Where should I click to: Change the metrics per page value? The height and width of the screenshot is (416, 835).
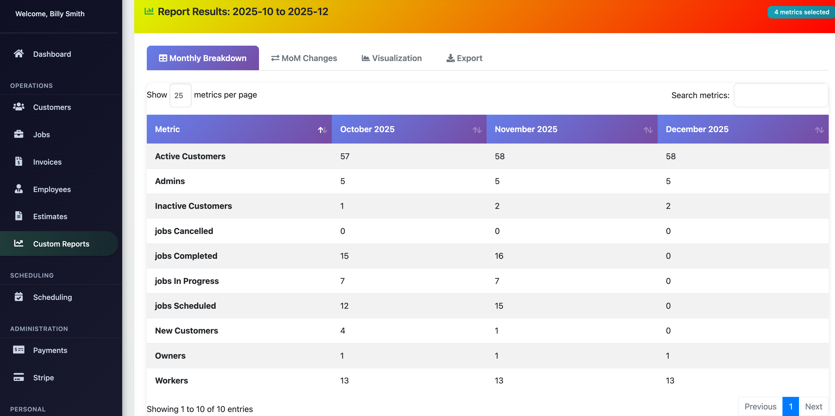click(x=180, y=95)
